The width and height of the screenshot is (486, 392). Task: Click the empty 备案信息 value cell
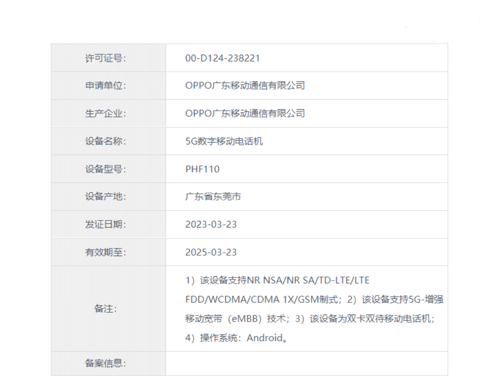(306, 363)
